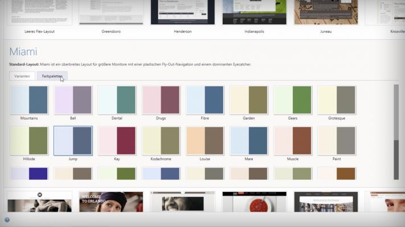This screenshot has width=405, height=227.
Task: Pick the Dental color palette
Action: click(117, 100)
